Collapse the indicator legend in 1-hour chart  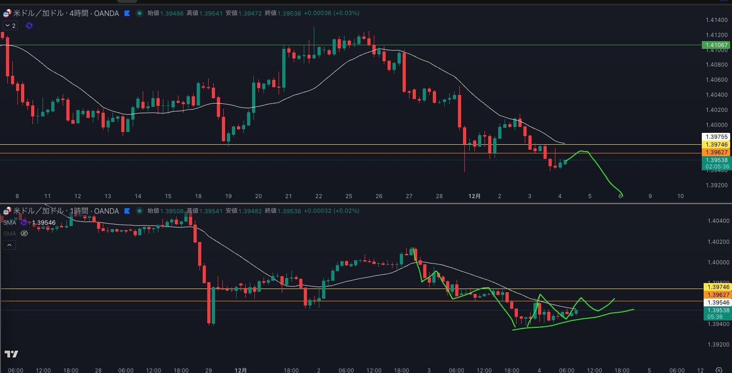pos(9,245)
